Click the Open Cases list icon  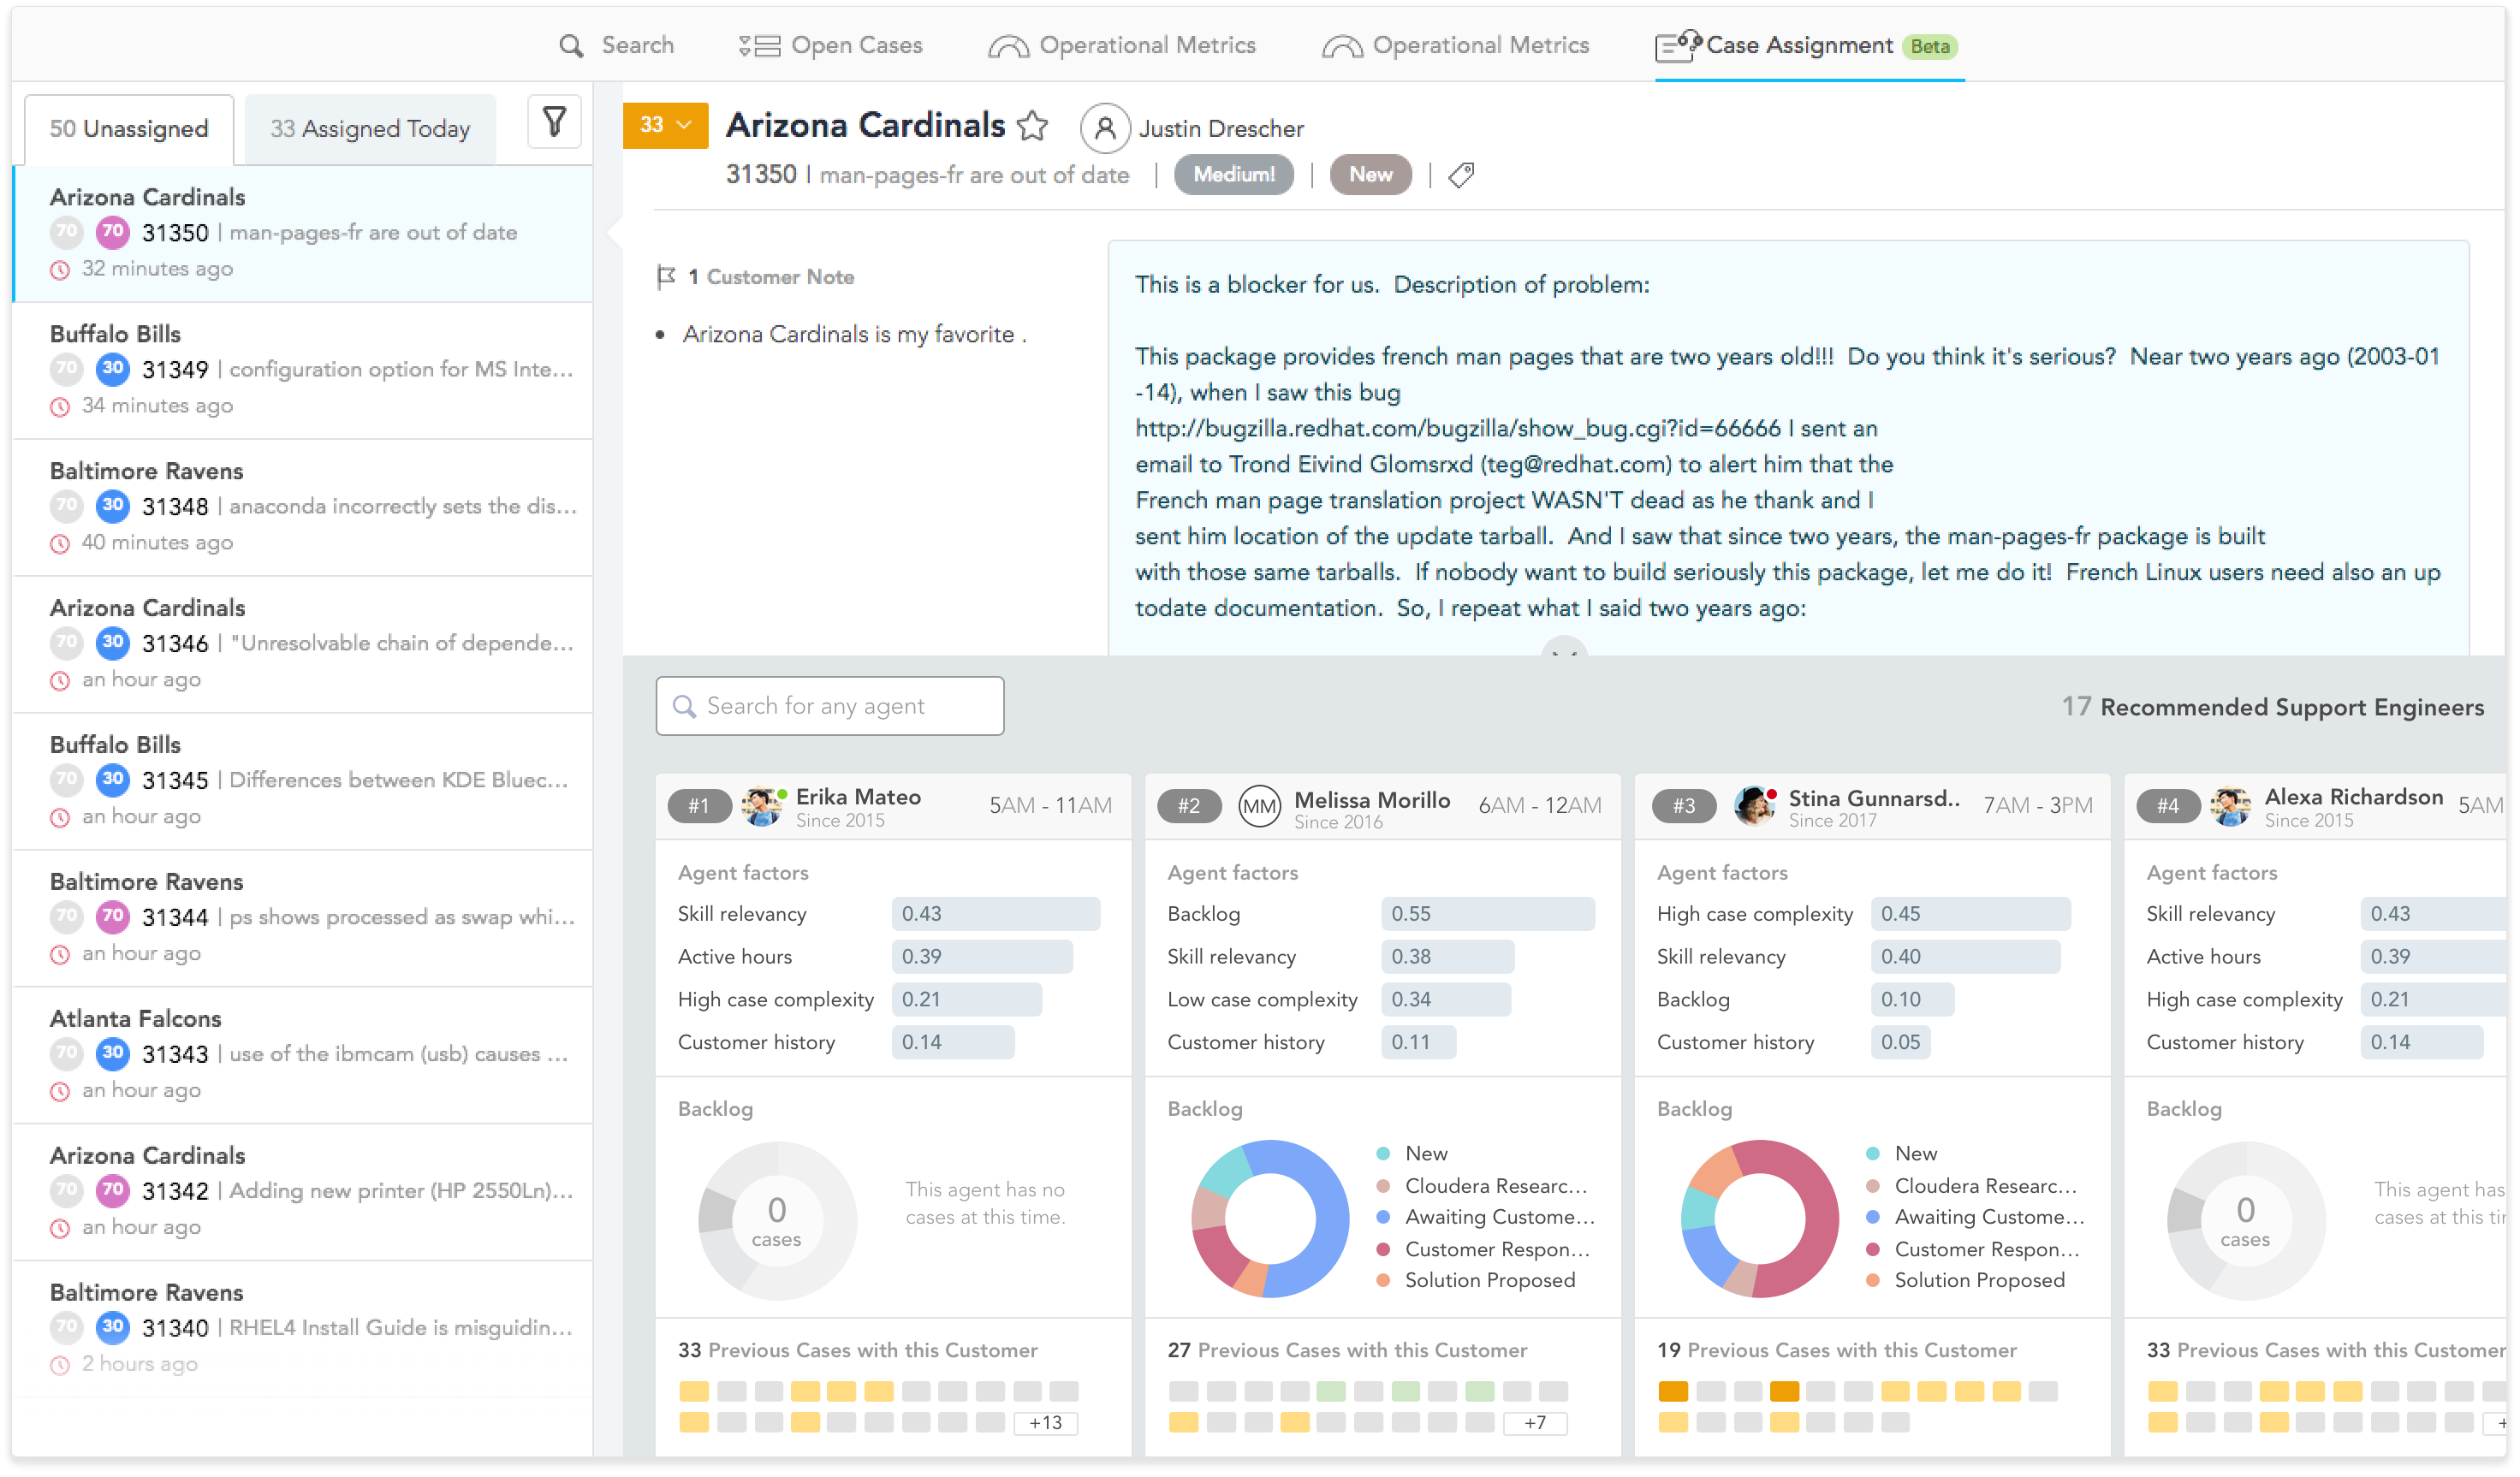(759, 46)
